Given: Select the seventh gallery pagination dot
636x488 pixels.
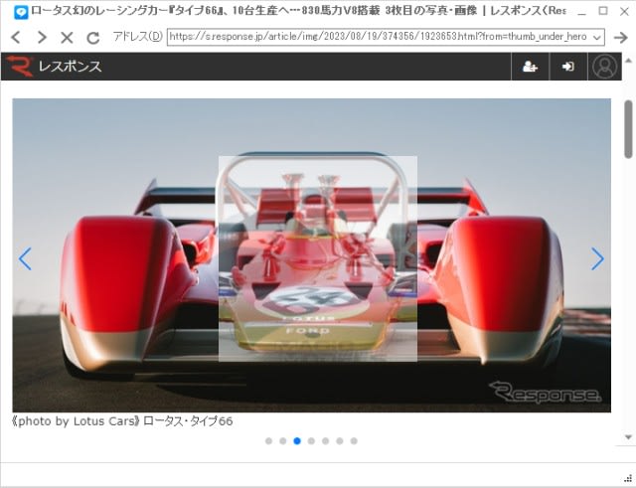Looking at the screenshot, I should tap(354, 441).
